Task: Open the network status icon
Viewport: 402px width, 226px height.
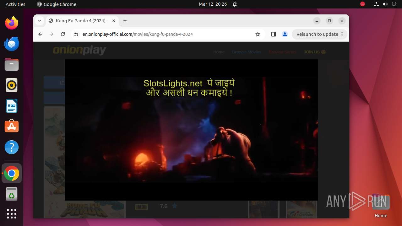Action: 376,4
